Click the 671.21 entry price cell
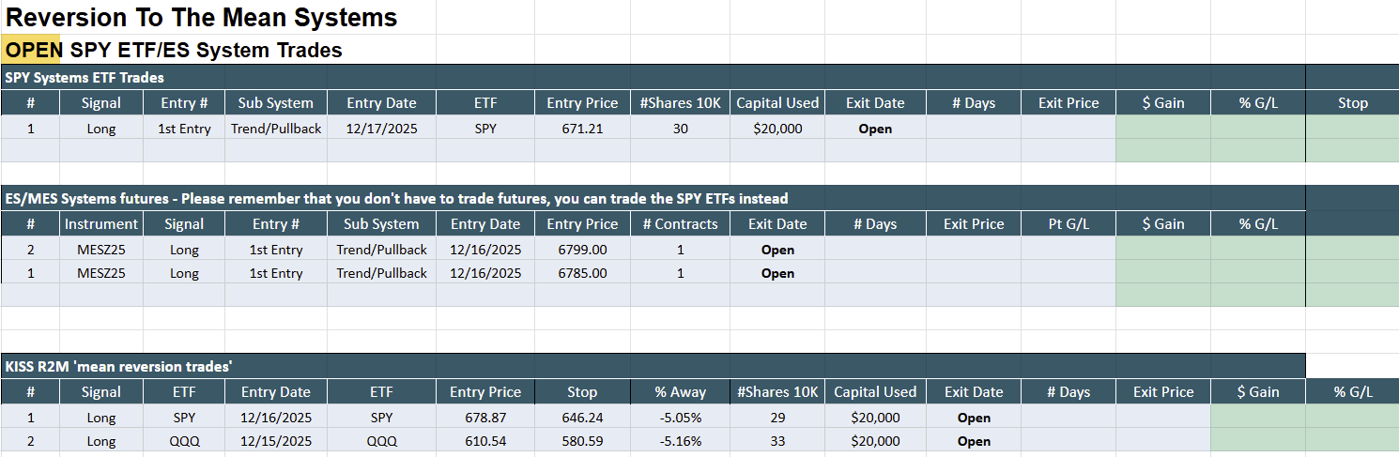Screen dimensions: 1399x457 point(582,129)
